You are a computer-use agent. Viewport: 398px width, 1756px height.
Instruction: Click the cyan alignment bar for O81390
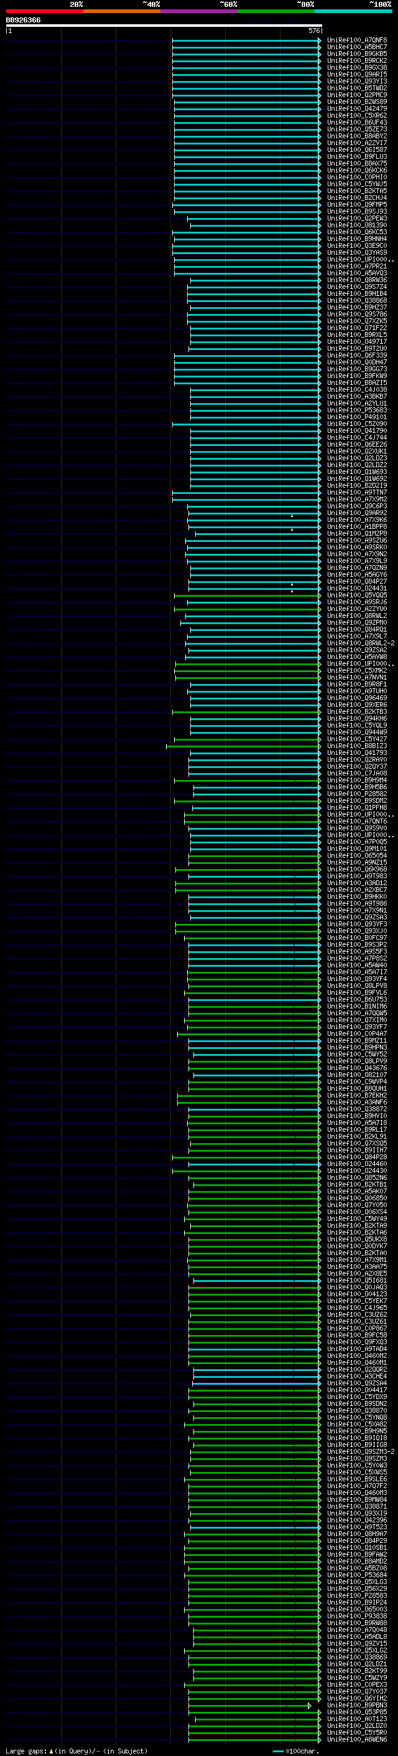[x=256, y=225]
